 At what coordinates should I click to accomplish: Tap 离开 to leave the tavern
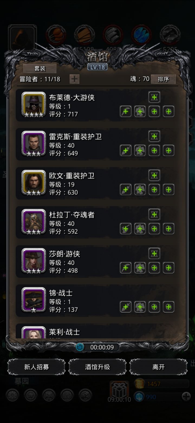[x=158, y=367]
